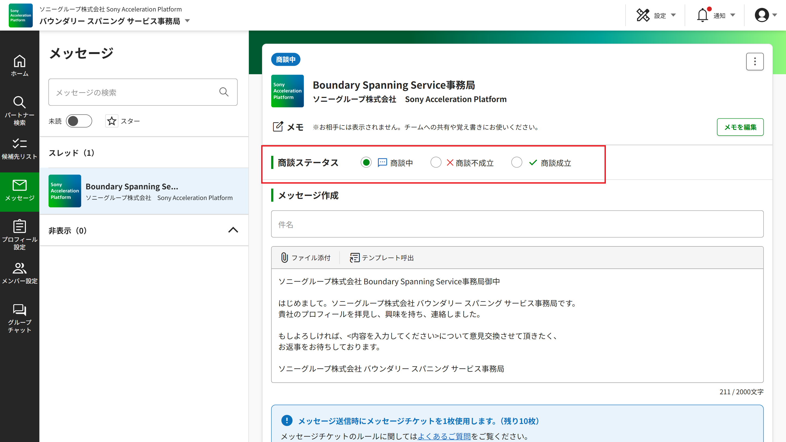Click the Boundary Spanning Service事務局 company logo
The width and height of the screenshot is (786, 442).
point(287,91)
